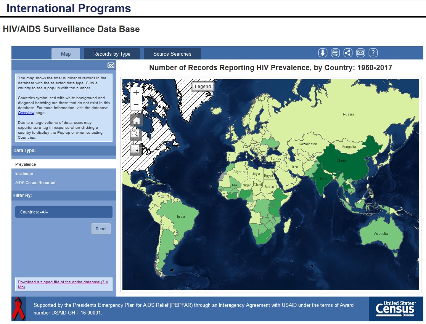The height and width of the screenshot is (324, 426).
Task: Open help with the question mark icon
Action: click(373, 53)
